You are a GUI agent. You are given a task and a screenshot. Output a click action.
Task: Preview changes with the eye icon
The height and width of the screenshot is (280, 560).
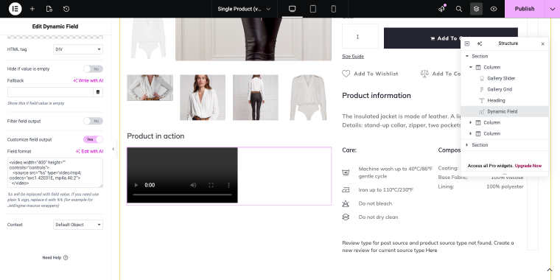click(x=494, y=9)
